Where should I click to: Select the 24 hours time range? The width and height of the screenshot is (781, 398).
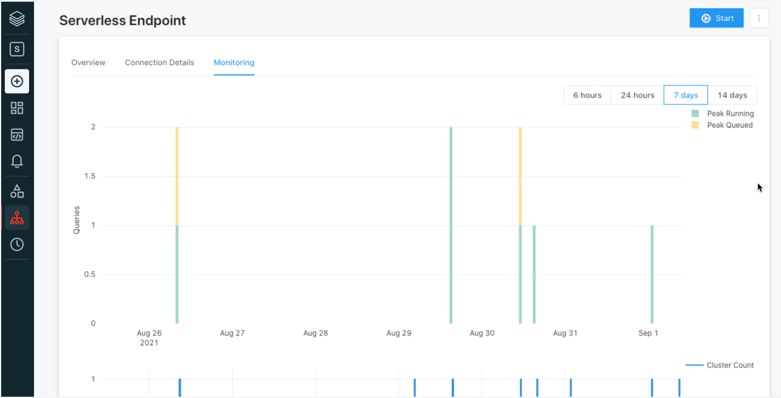tap(637, 95)
